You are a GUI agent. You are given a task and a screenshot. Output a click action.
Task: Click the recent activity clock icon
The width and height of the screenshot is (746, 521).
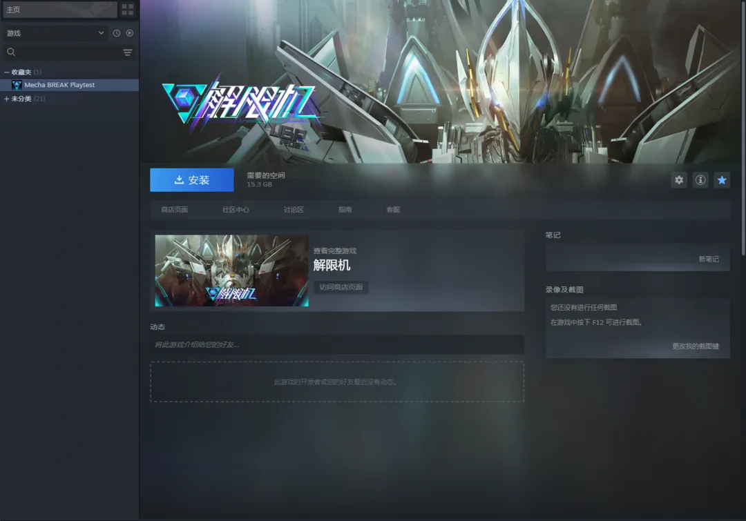[117, 33]
